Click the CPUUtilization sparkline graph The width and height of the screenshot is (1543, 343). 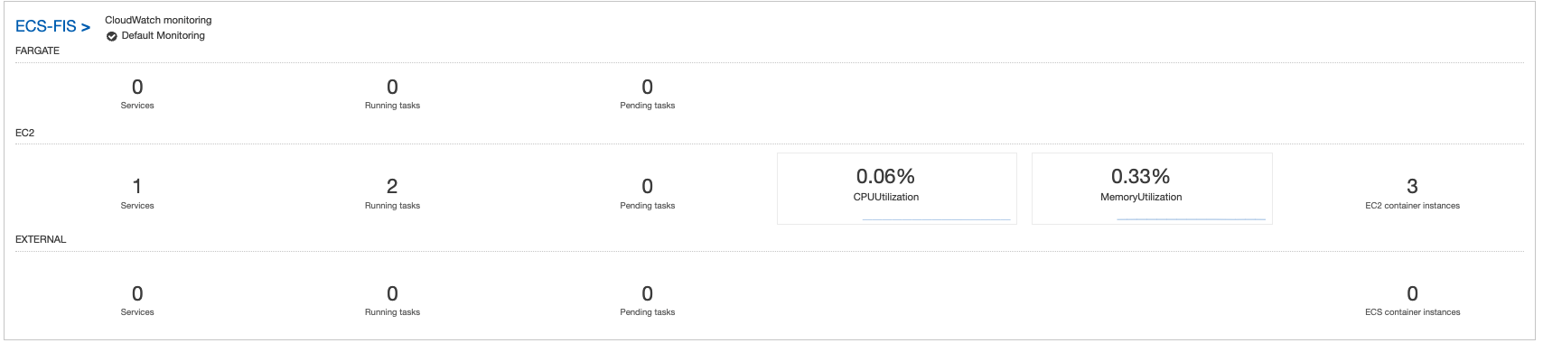point(936,219)
